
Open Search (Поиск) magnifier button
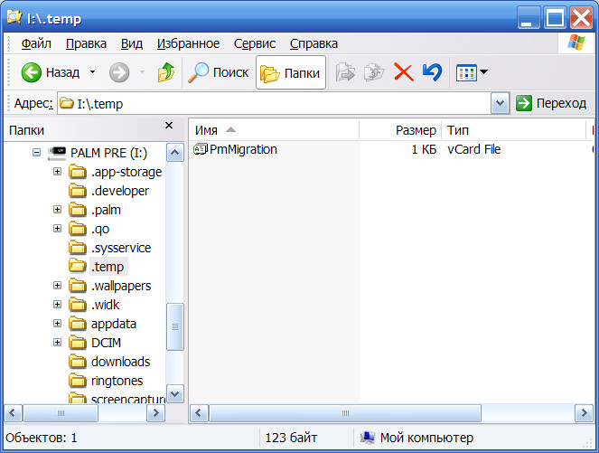[x=218, y=72]
